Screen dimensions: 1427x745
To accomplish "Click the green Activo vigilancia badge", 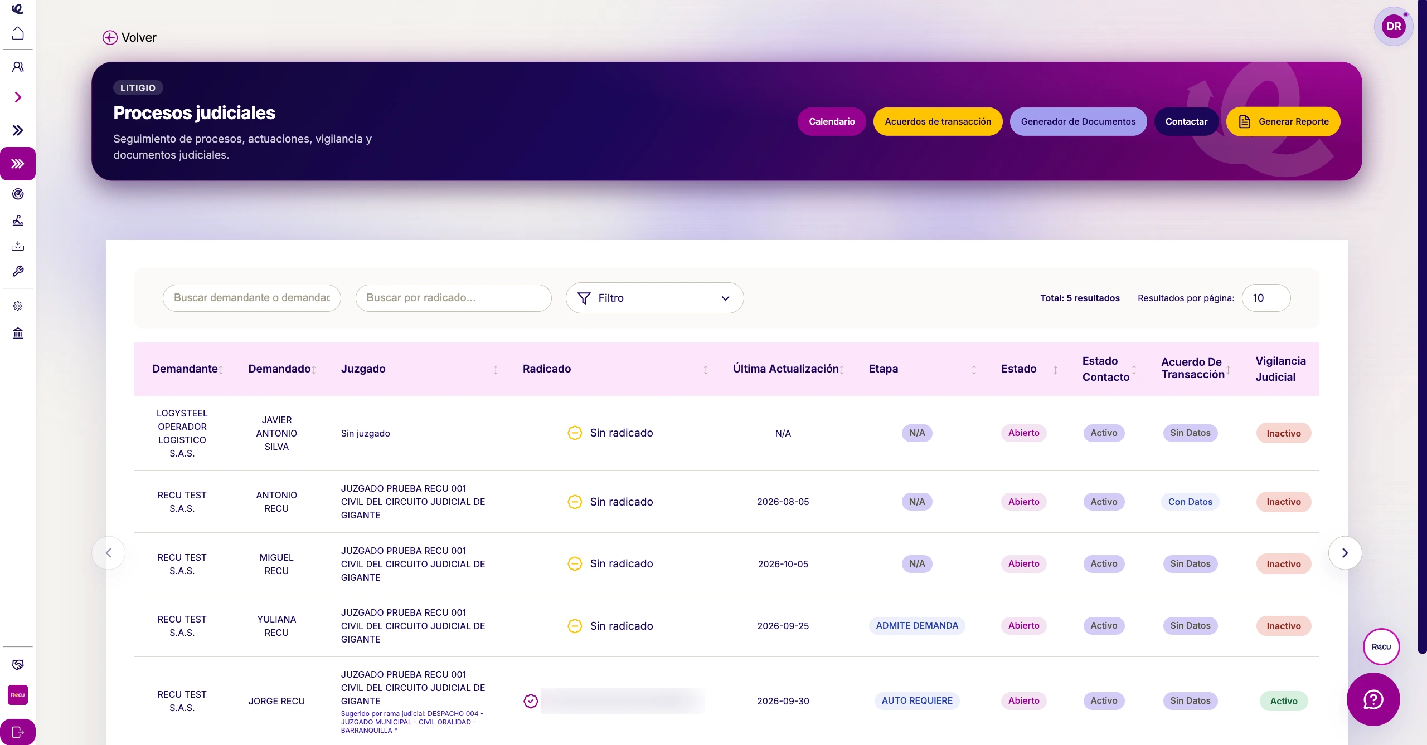I will tap(1284, 701).
